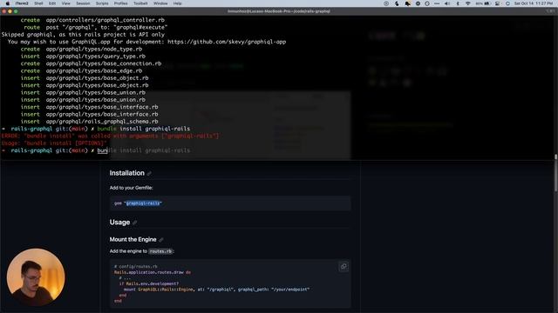This screenshot has height=313, width=558.
Task: Click the inline routes.rb code label
Action: point(160,251)
